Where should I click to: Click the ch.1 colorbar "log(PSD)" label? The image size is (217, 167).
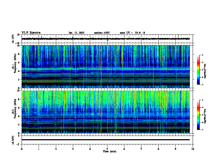click(205, 71)
